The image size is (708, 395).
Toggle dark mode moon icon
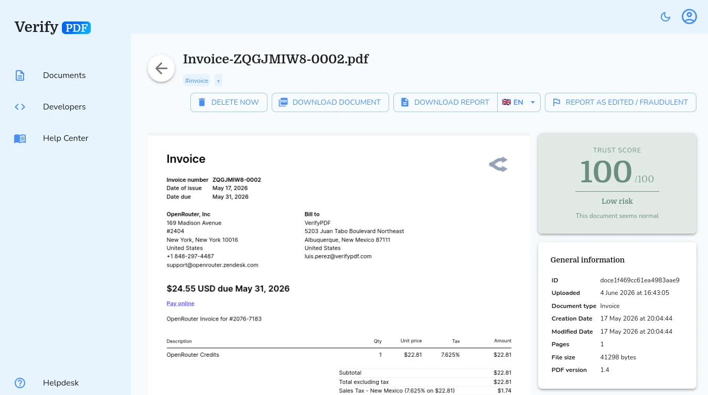[666, 17]
